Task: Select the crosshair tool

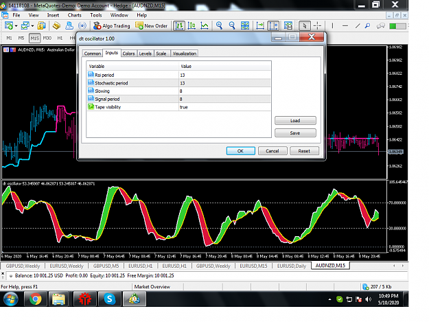Action: [317, 25]
